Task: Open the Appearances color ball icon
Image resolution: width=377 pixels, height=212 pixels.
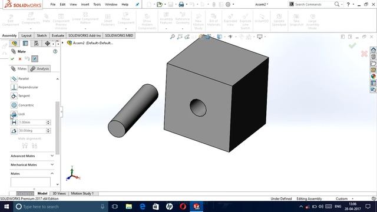Action: point(373,76)
